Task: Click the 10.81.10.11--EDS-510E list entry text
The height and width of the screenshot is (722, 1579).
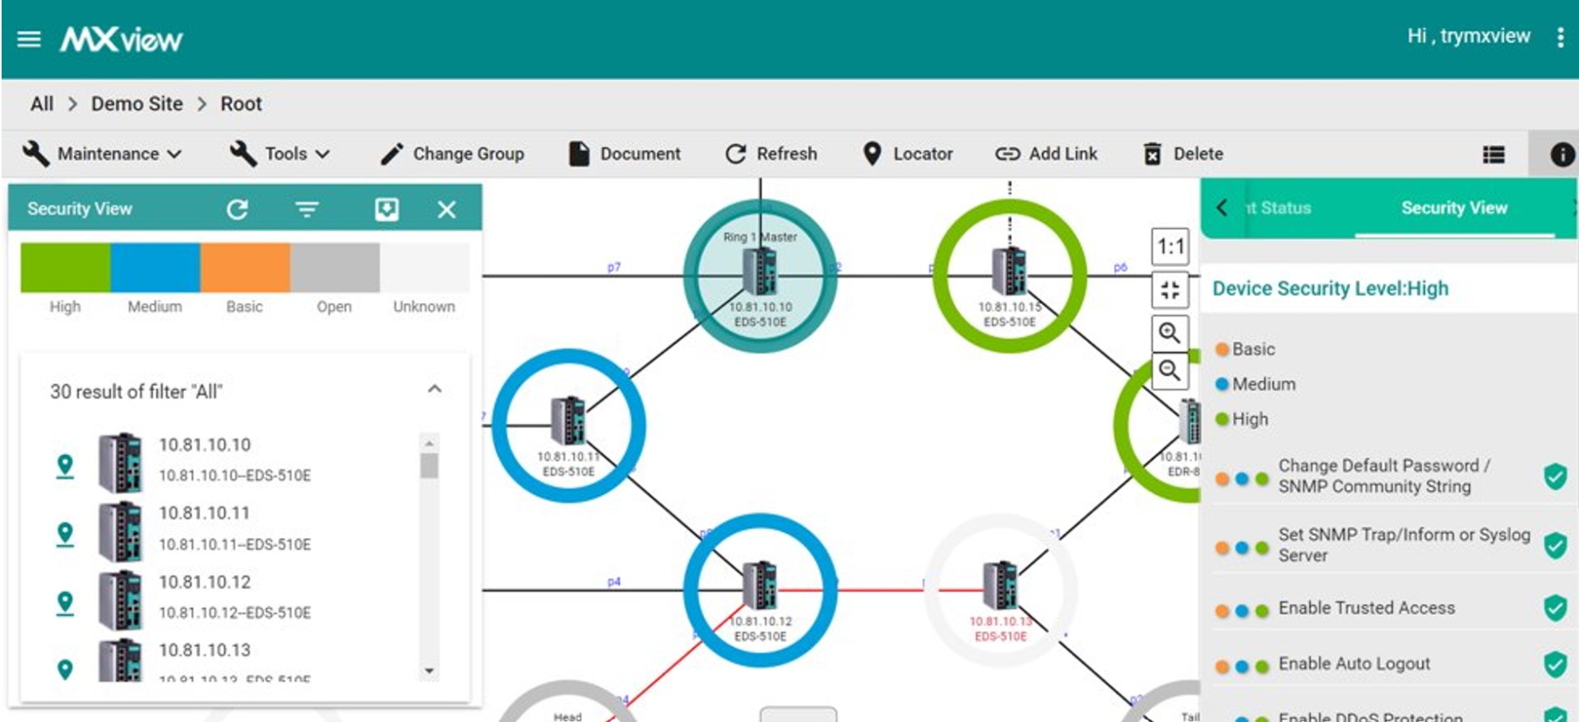Action: point(234,544)
